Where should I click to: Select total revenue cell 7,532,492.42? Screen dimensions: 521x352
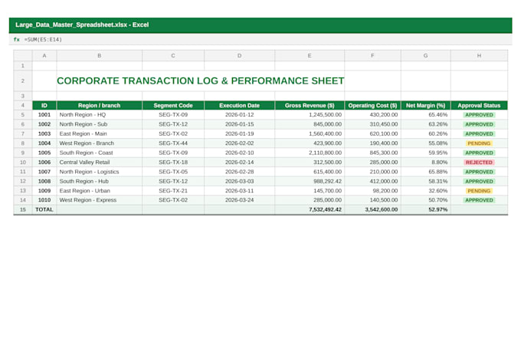point(310,209)
